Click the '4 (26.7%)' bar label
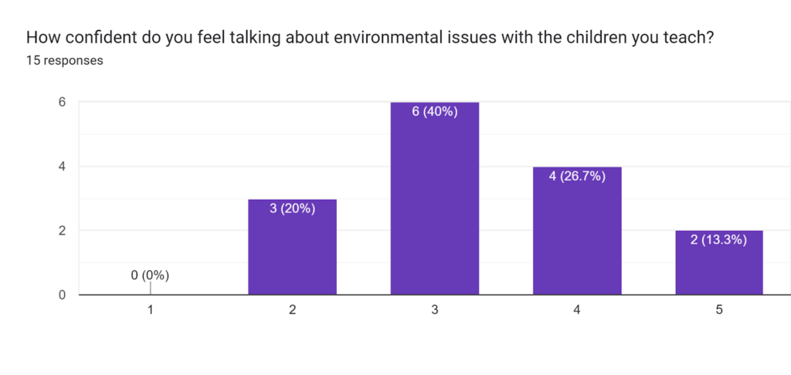This screenshot has width=791, height=375. click(x=577, y=175)
